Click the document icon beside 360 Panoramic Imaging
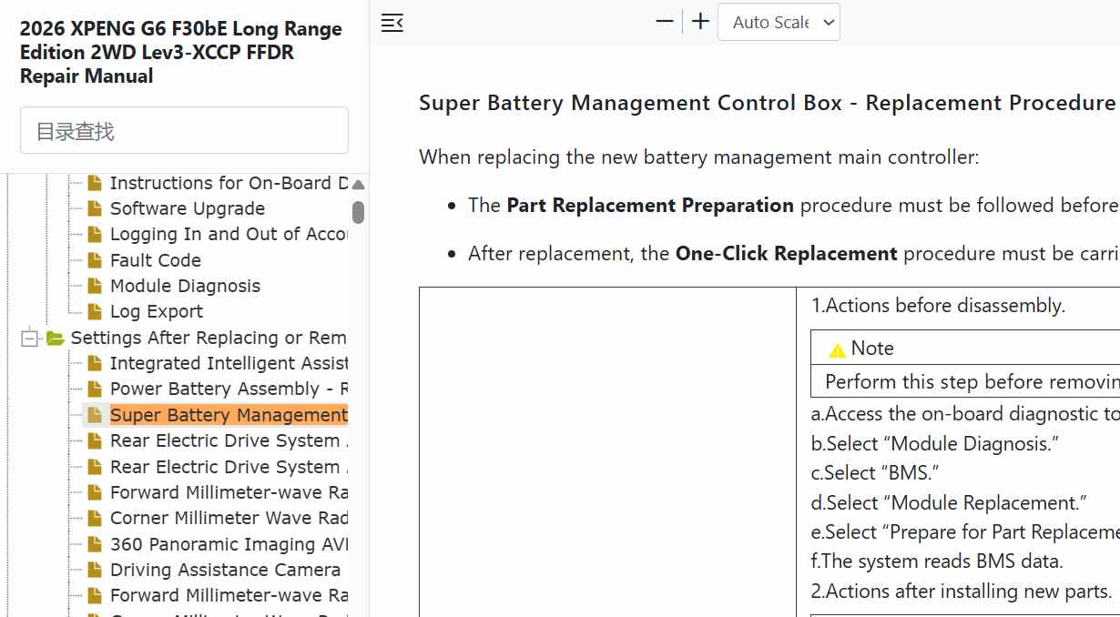 pos(94,545)
